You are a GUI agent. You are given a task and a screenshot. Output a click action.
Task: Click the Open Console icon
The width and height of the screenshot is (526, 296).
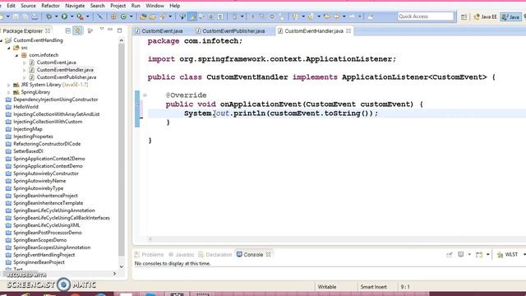pyautogui.click(x=479, y=255)
